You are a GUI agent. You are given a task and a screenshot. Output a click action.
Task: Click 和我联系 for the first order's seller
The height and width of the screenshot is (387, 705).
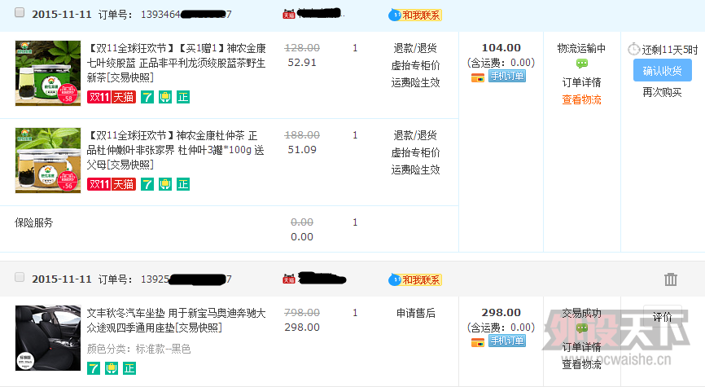coord(415,15)
